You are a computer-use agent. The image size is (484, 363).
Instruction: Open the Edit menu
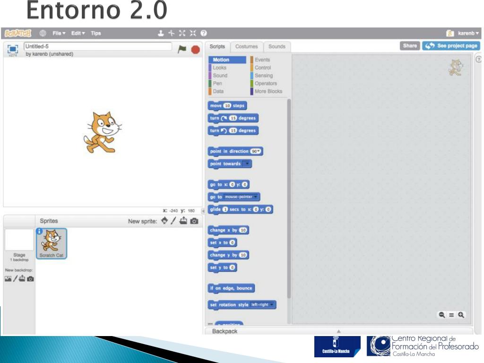(x=78, y=33)
